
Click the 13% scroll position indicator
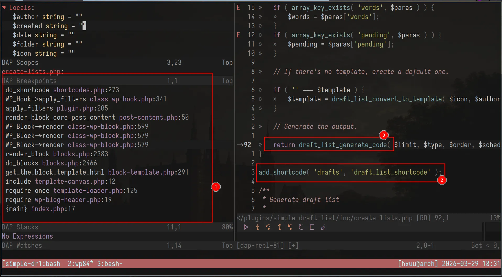click(495, 218)
